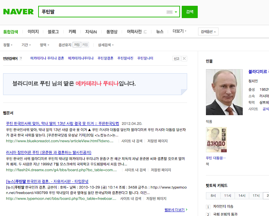The height and width of the screenshot is (216, 269).
Task: Click related search 에카테리나 푸티나 결혼
Action: (x=47, y=58)
